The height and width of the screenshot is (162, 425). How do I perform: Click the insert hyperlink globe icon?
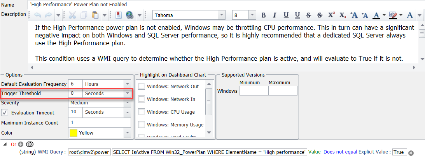coord(130,15)
